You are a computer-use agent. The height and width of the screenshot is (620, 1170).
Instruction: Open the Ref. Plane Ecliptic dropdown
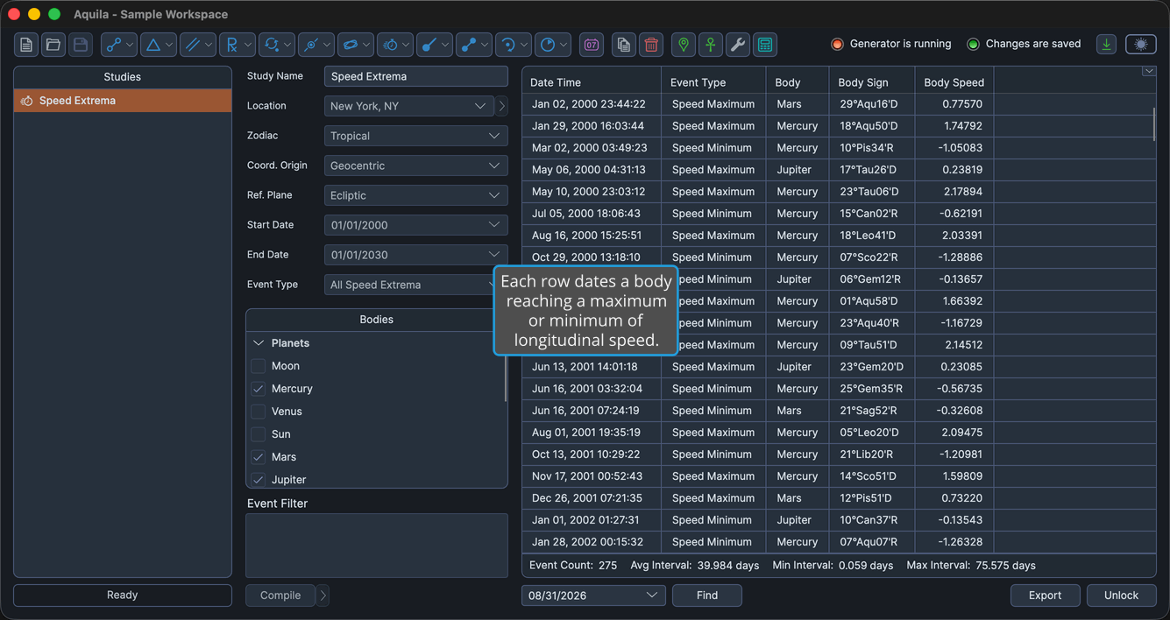coord(416,195)
